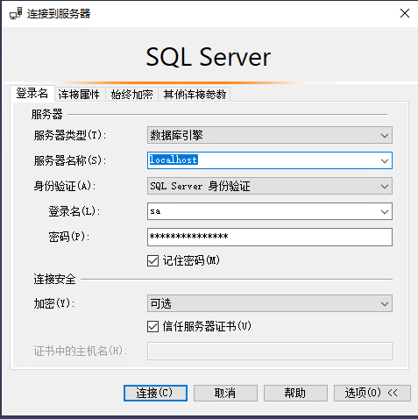Switch to the 登录名 tab
Image resolution: width=418 pixels, height=419 pixels.
coord(32,94)
